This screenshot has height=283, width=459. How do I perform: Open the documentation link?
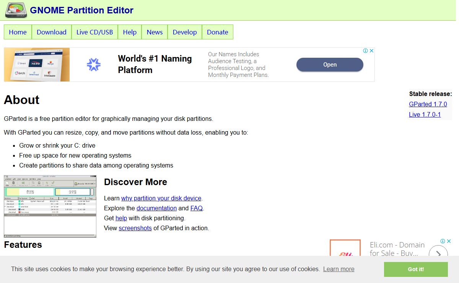click(156, 208)
